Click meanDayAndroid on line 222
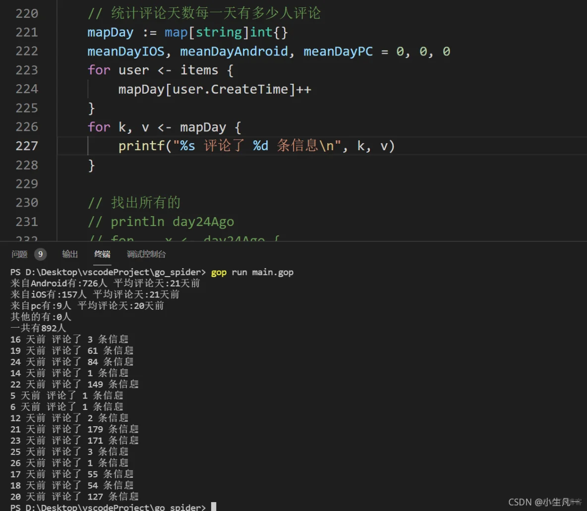This screenshot has height=511, width=587. click(x=234, y=51)
